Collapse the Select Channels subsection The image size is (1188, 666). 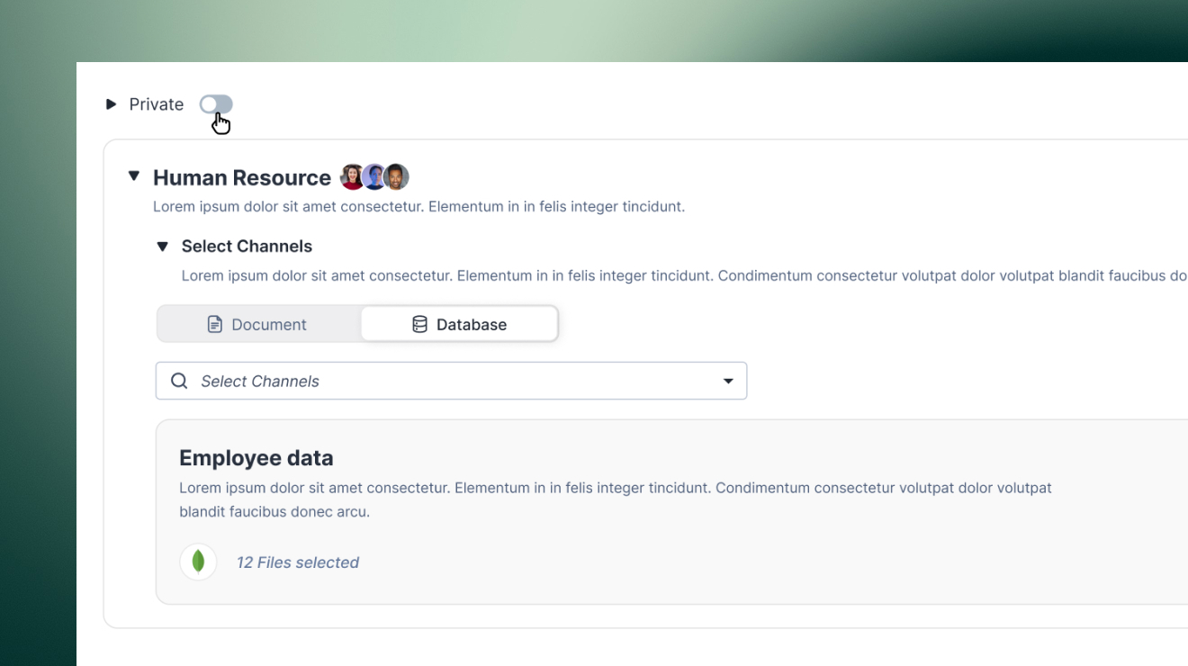[x=162, y=247]
